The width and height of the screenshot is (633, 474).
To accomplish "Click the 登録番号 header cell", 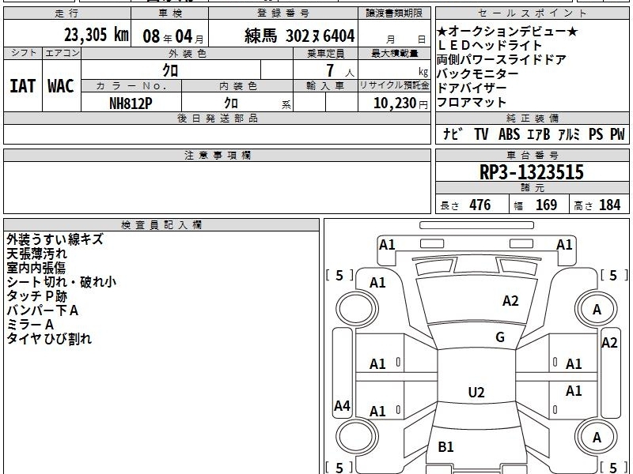I will [283, 13].
